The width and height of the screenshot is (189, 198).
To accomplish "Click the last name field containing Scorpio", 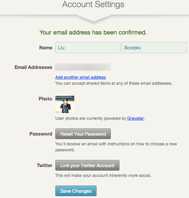I will click(154, 48).
